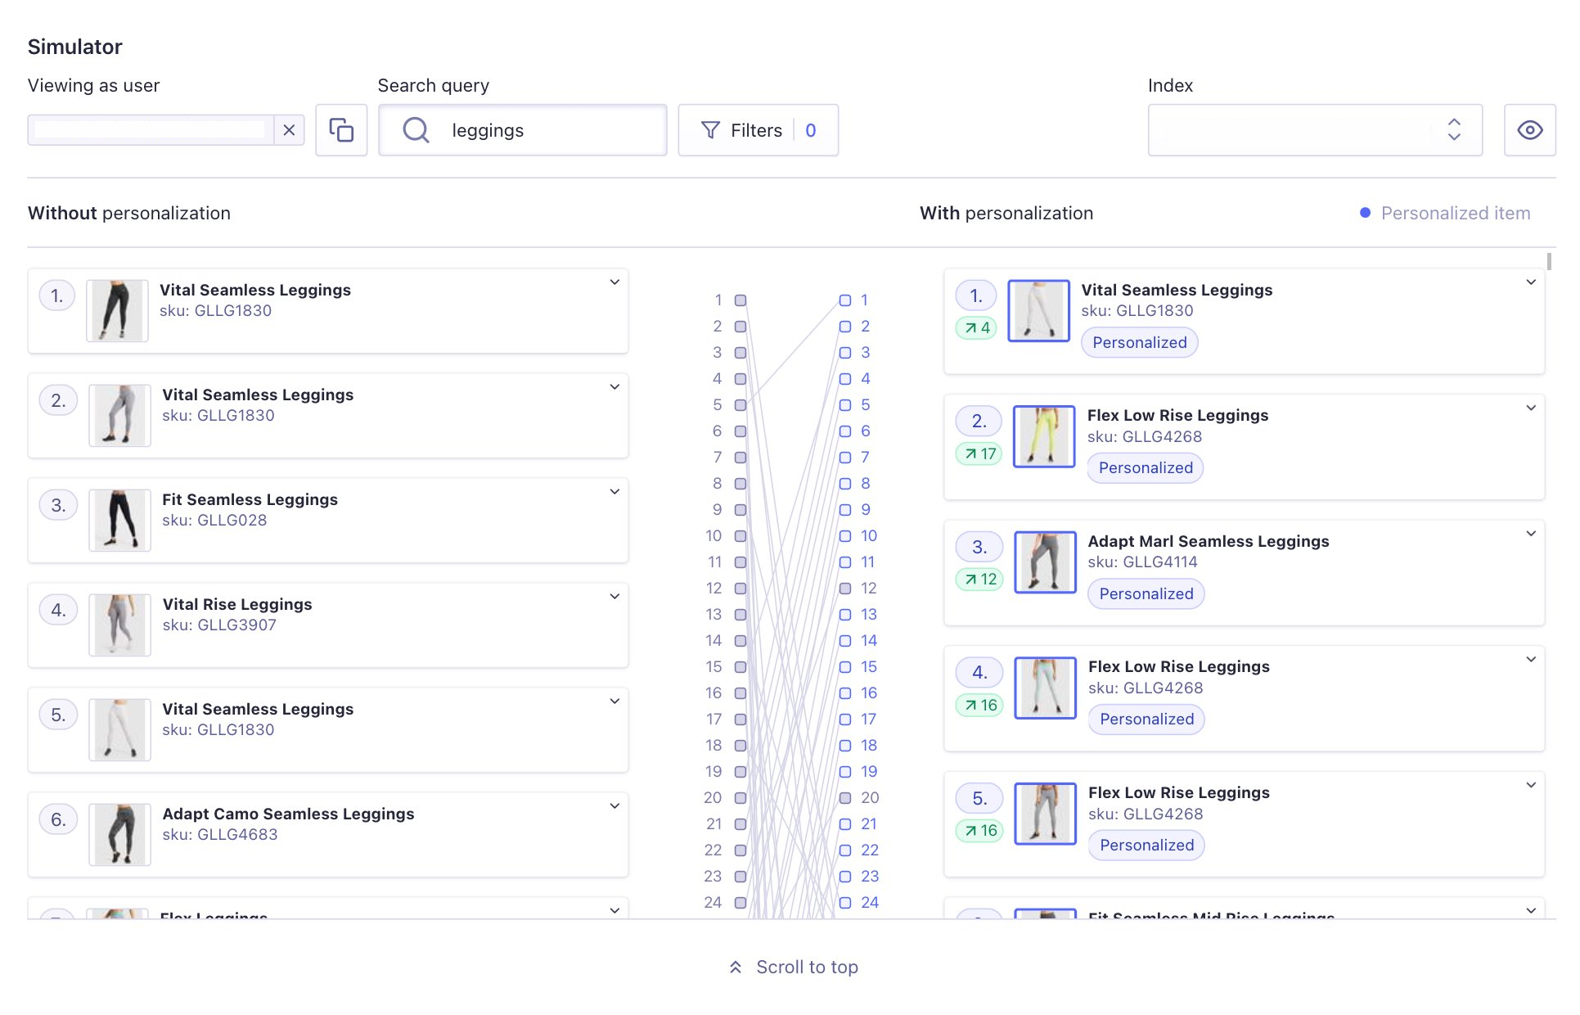Click up-12 rank change badge
The image size is (1580, 1015).
(979, 580)
